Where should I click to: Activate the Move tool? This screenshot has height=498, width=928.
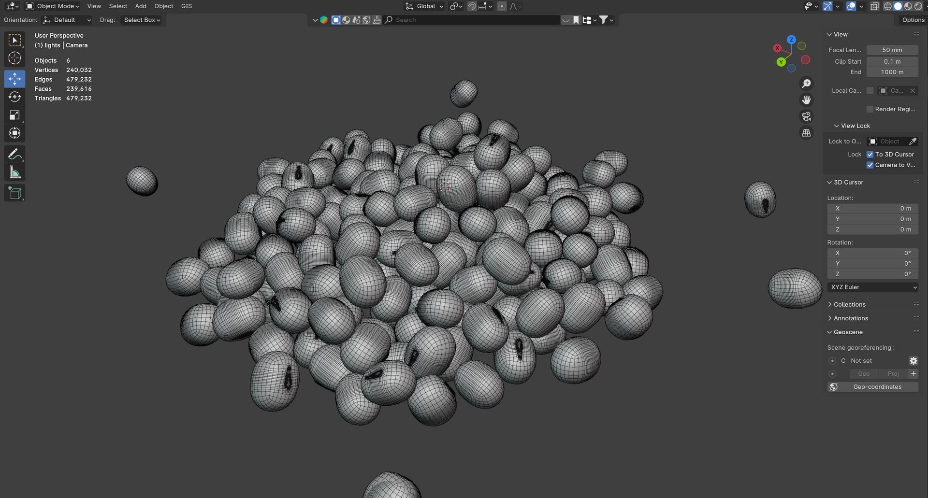click(14, 79)
